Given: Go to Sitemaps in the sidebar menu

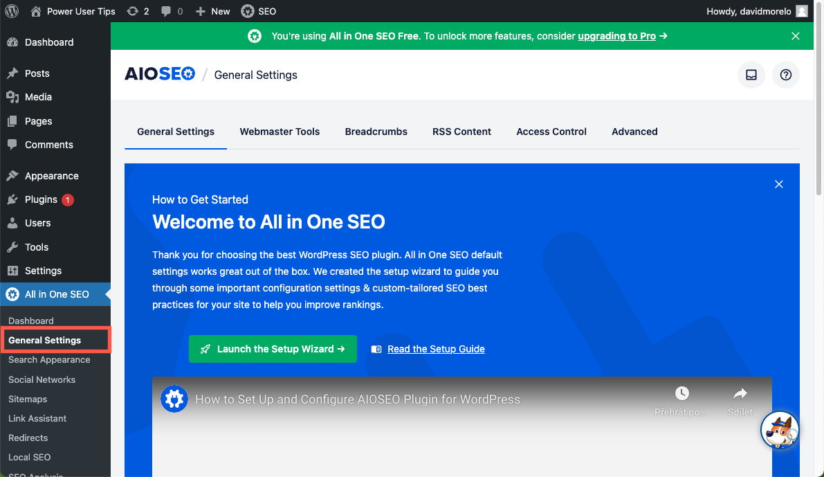Looking at the screenshot, I should 27,399.
